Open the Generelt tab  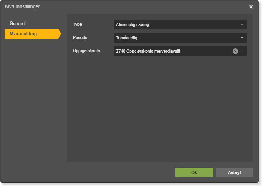(x=18, y=24)
